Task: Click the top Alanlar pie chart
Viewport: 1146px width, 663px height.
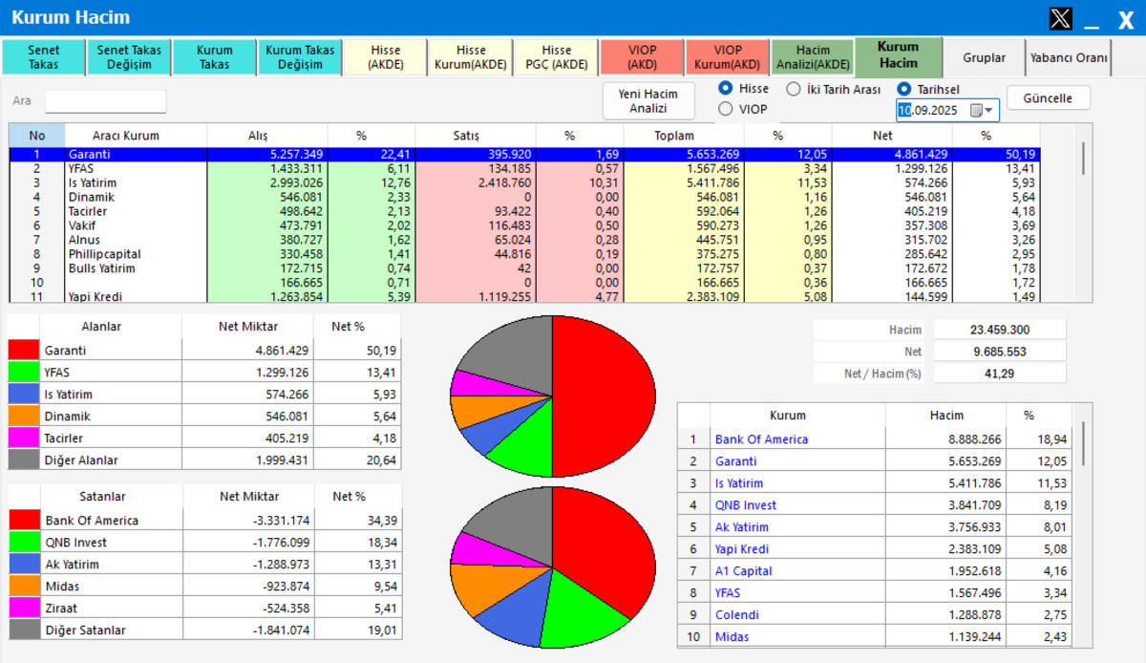Action: [x=553, y=396]
